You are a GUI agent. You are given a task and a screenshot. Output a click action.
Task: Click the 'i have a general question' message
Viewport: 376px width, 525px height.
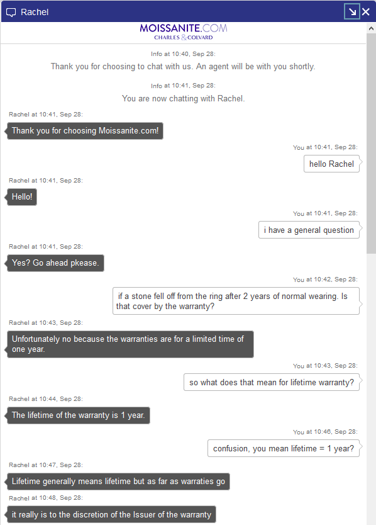click(309, 230)
